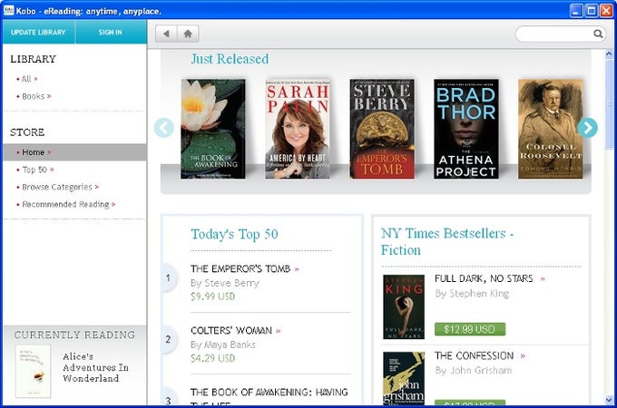Open Colters' Woman title link
The height and width of the screenshot is (408, 617).
click(231, 331)
